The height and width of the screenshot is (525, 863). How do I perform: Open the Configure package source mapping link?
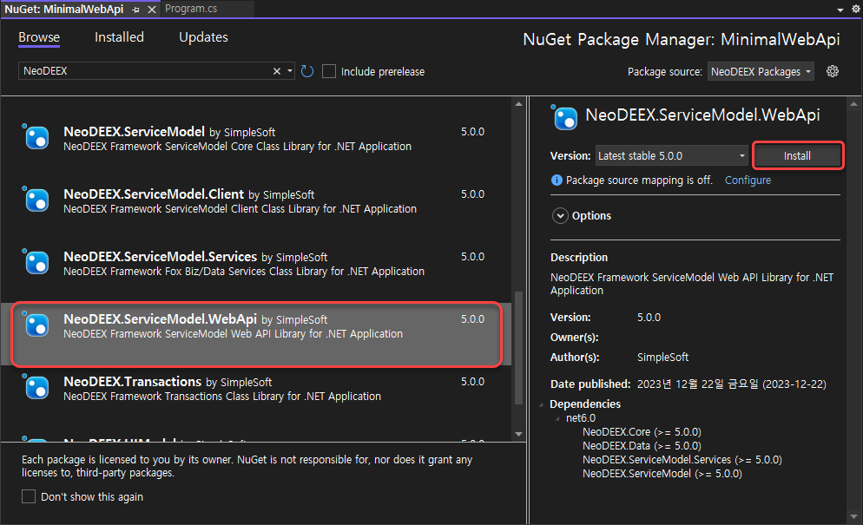click(748, 180)
